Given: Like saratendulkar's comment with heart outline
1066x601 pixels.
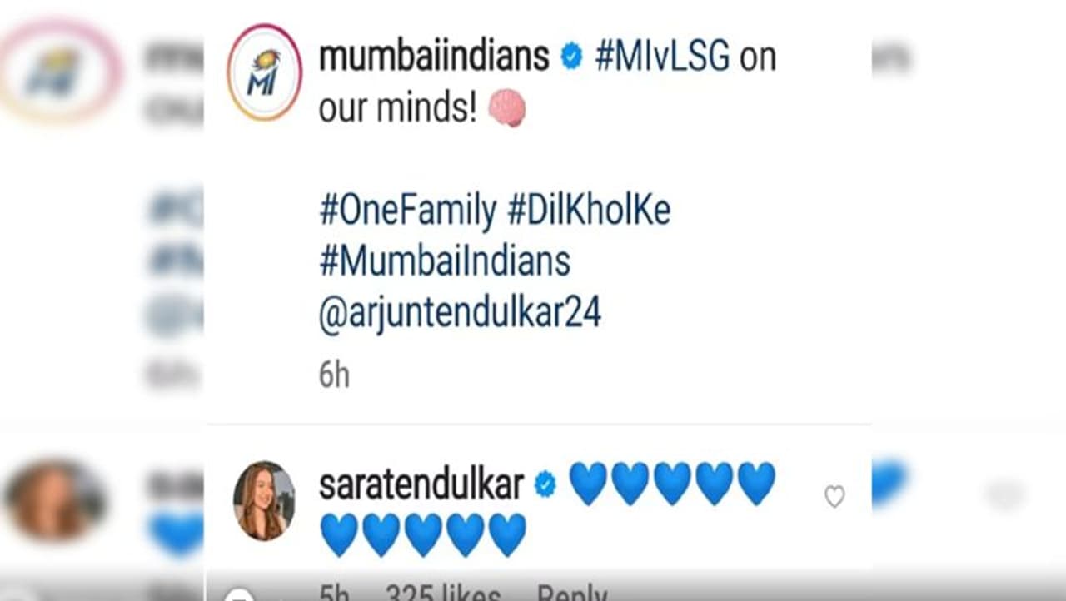Looking at the screenshot, I should coord(834,497).
